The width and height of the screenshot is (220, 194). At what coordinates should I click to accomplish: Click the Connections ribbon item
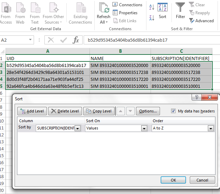(x=127, y=5)
